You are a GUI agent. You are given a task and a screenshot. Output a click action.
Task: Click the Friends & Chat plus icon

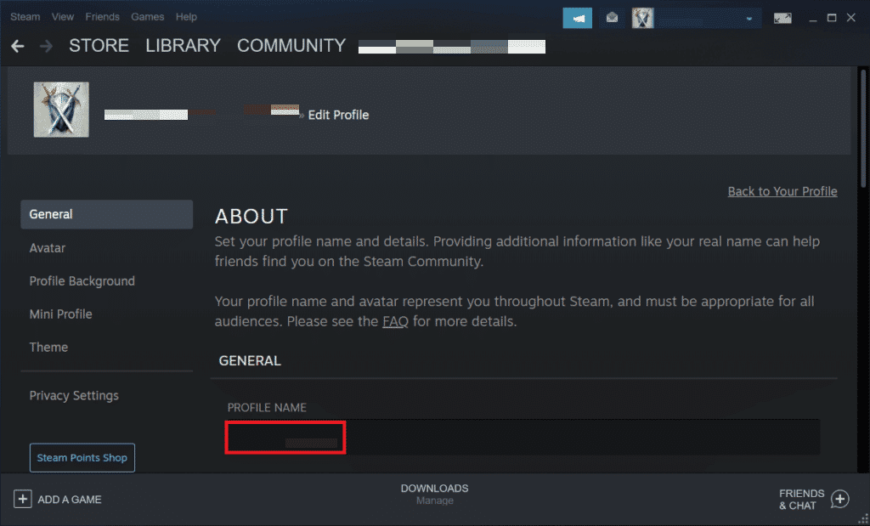840,500
